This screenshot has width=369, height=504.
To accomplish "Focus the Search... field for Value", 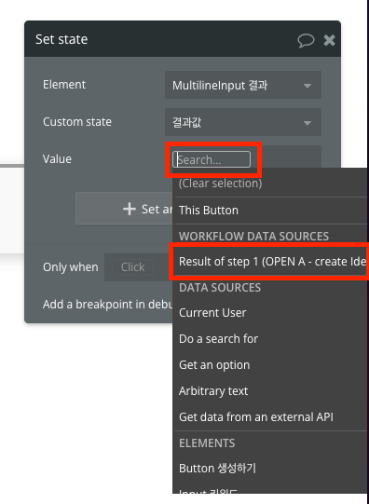I will [x=212, y=159].
